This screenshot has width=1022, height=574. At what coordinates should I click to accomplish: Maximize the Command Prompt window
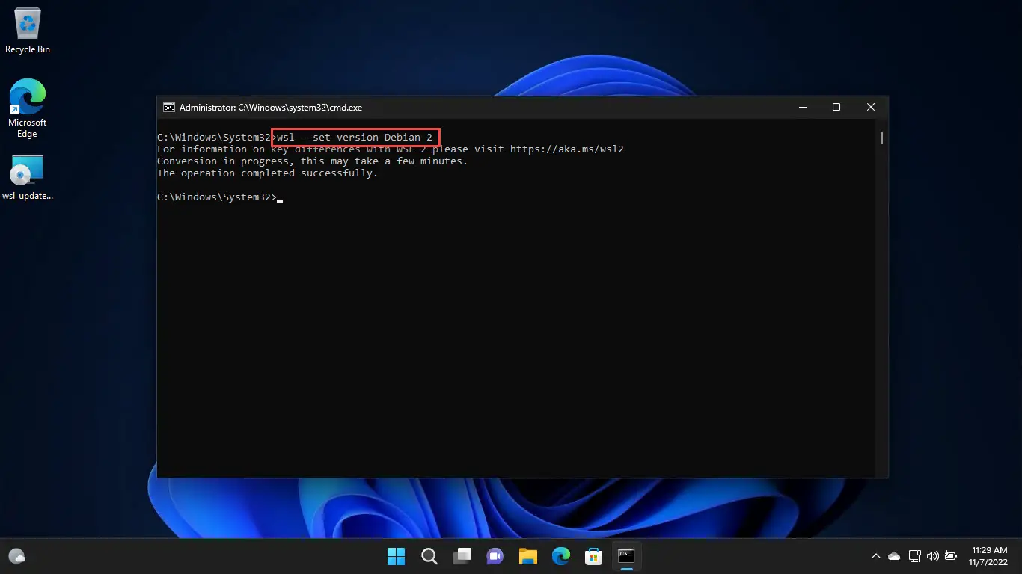coord(836,108)
